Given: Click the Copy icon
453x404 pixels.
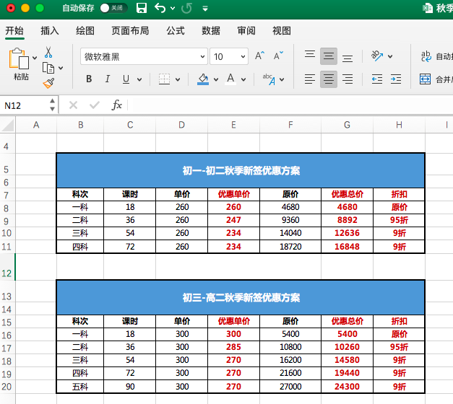Looking at the screenshot, I should coord(48,68).
